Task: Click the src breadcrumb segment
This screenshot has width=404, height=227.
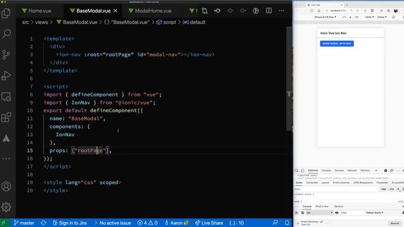Action: (x=25, y=23)
